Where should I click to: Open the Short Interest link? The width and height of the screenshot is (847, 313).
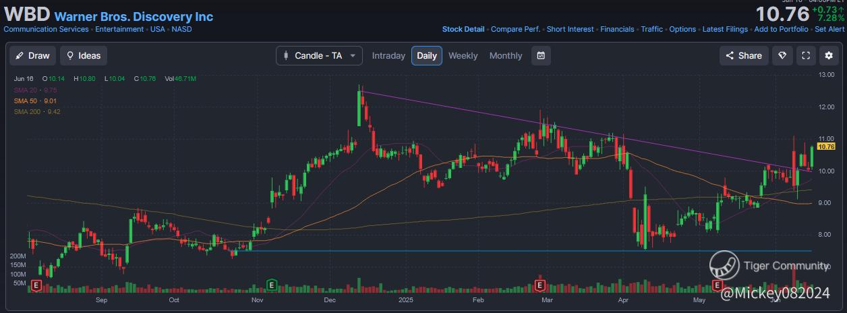(x=570, y=29)
